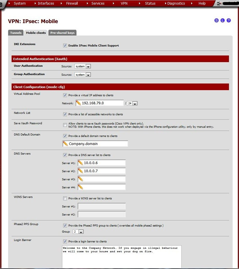Screen dimensions: 239x269
Task: Open the Pre-shared keys tab
Action: point(62,33)
